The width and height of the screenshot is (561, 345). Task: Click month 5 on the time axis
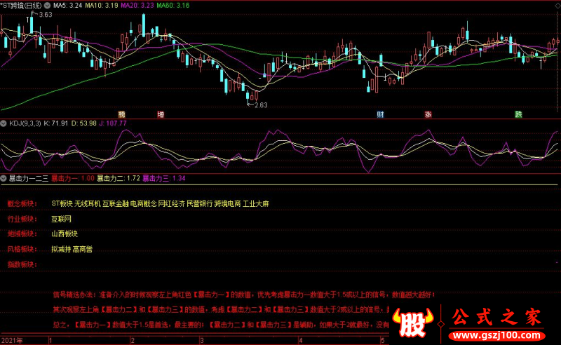(382, 340)
